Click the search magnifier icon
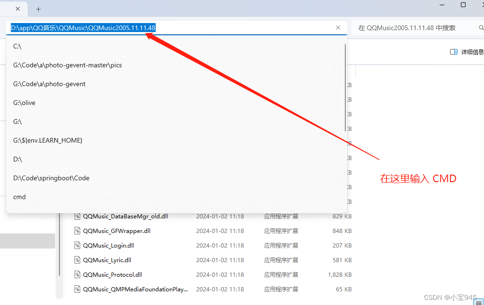This screenshot has height=305, width=484. [481, 28]
